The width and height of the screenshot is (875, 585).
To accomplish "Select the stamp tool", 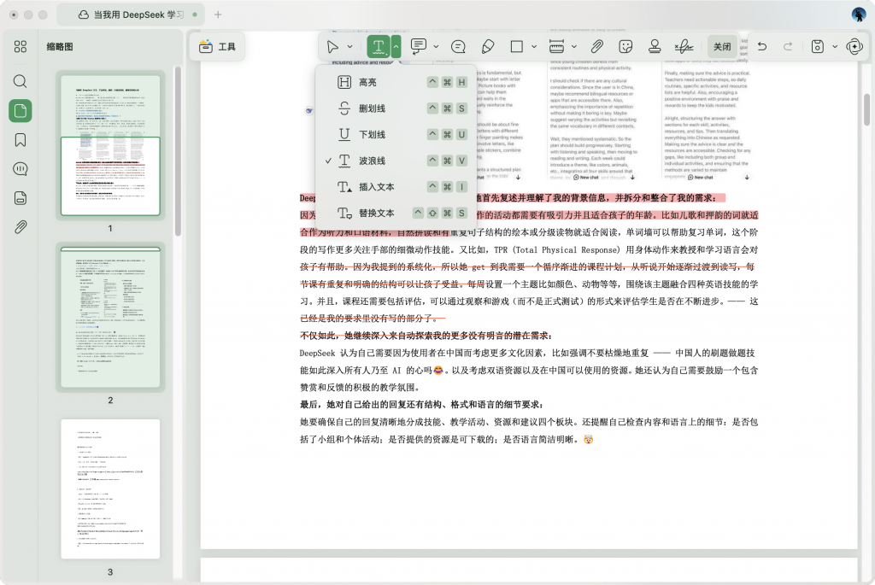I will pyautogui.click(x=655, y=47).
